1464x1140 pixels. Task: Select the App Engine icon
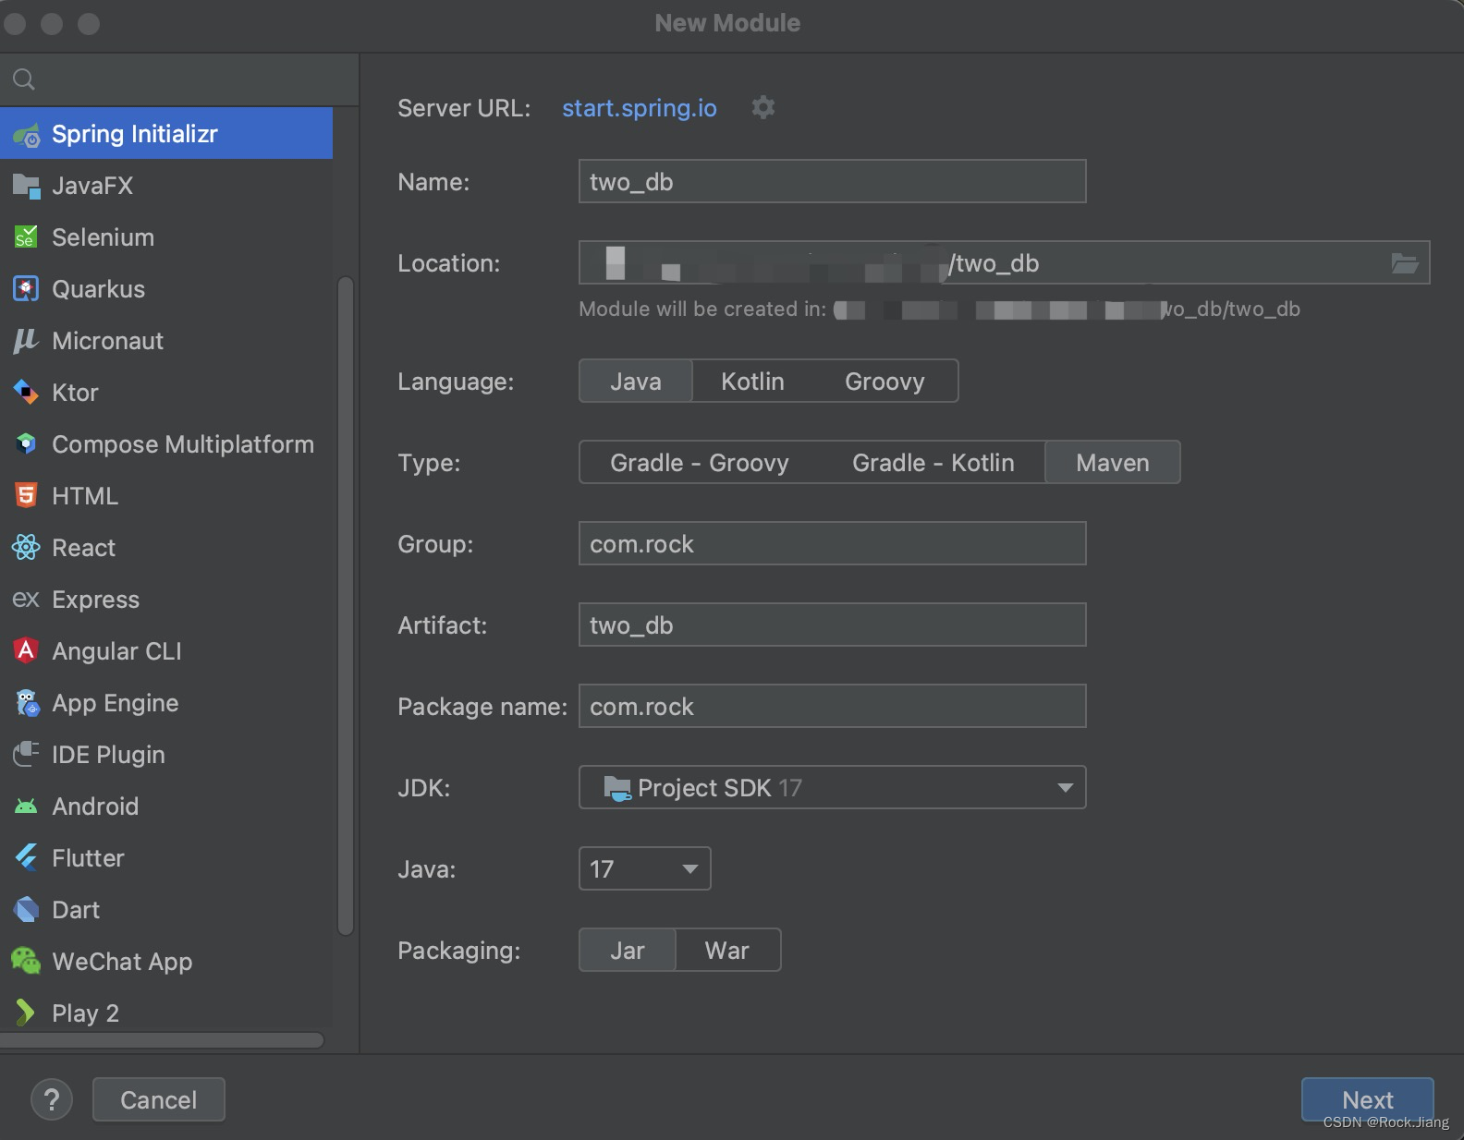point(26,703)
